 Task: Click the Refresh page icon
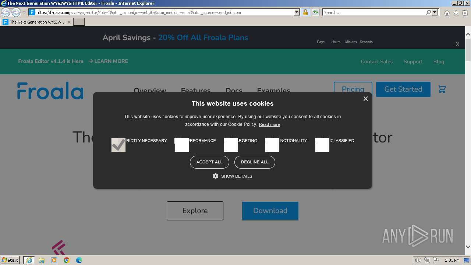coord(316,13)
